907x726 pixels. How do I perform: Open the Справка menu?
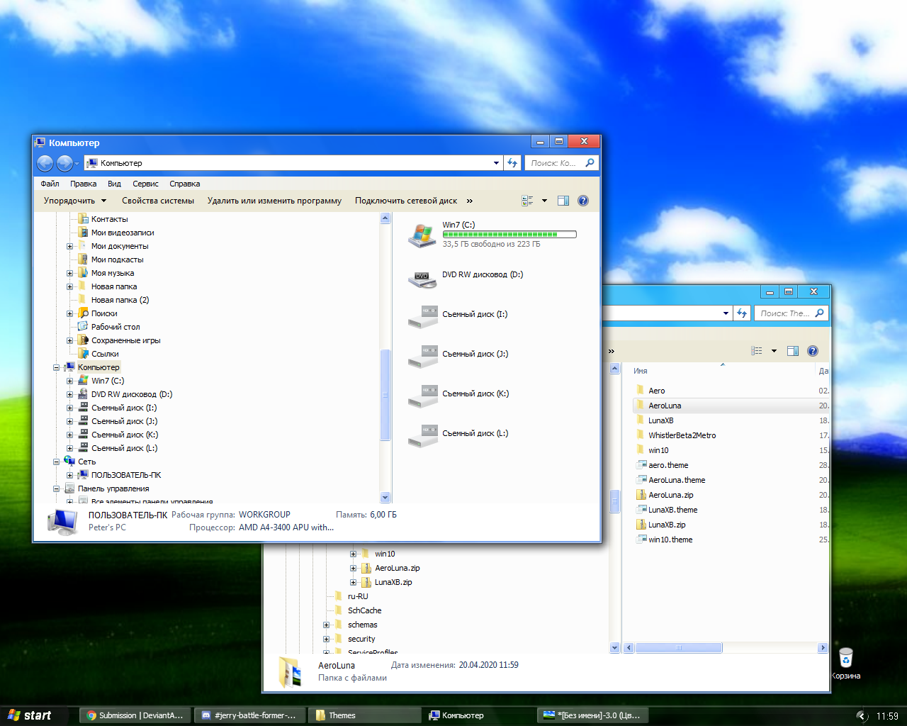tap(185, 184)
